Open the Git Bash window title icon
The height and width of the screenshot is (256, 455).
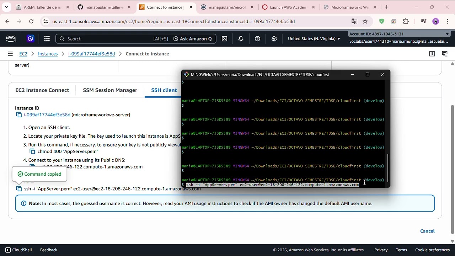tap(186, 75)
